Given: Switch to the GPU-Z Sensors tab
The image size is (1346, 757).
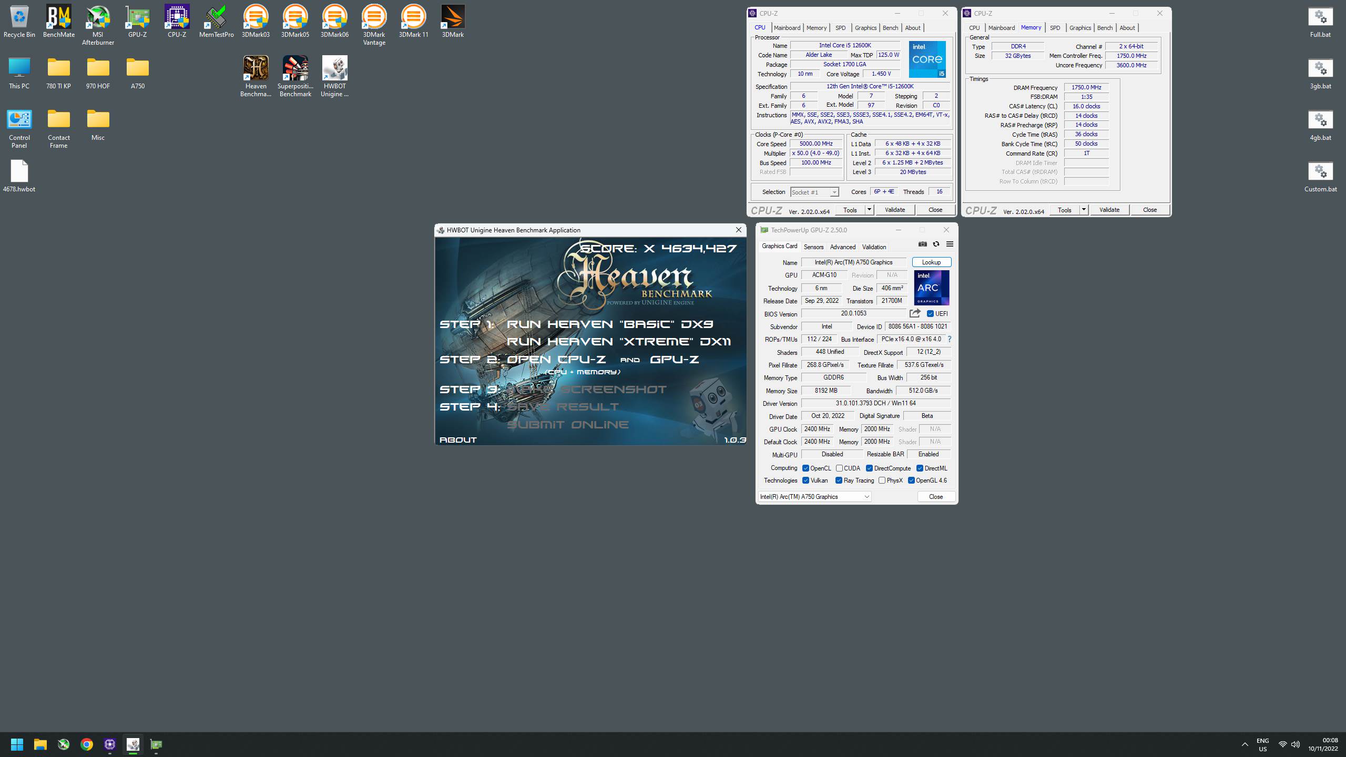Looking at the screenshot, I should click(x=813, y=247).
